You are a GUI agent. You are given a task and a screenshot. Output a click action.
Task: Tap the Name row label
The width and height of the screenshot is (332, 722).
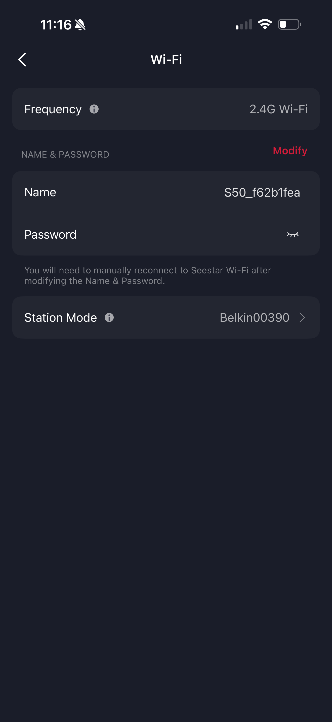pos(40,192)
